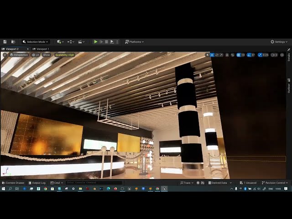Open Google Chrome from the taskbar
The height and width of the screenshot is (219, 292).
[46, 188]
